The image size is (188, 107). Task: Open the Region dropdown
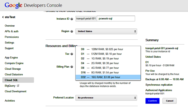click(x=106, y=31)
